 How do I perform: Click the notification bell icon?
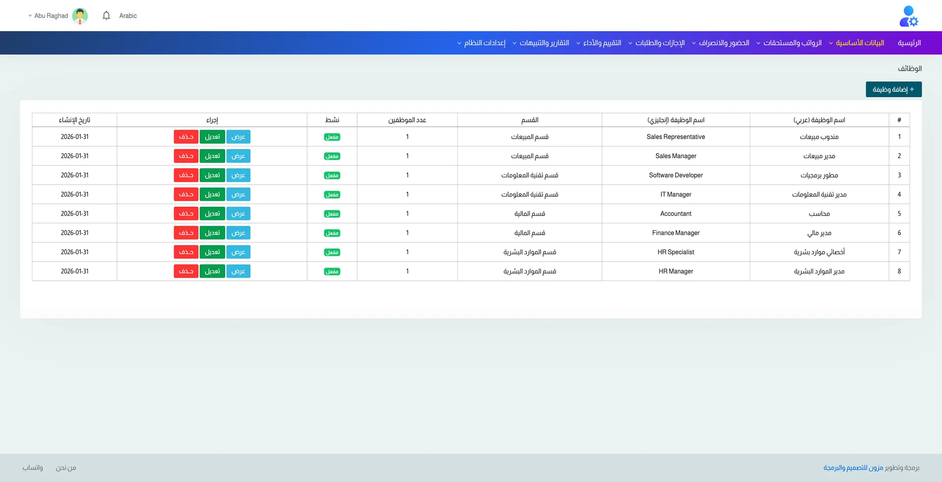click(x=106, y=16)
